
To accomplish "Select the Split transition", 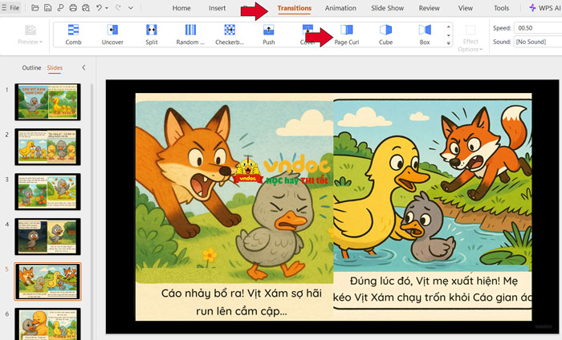I will 152,34.
